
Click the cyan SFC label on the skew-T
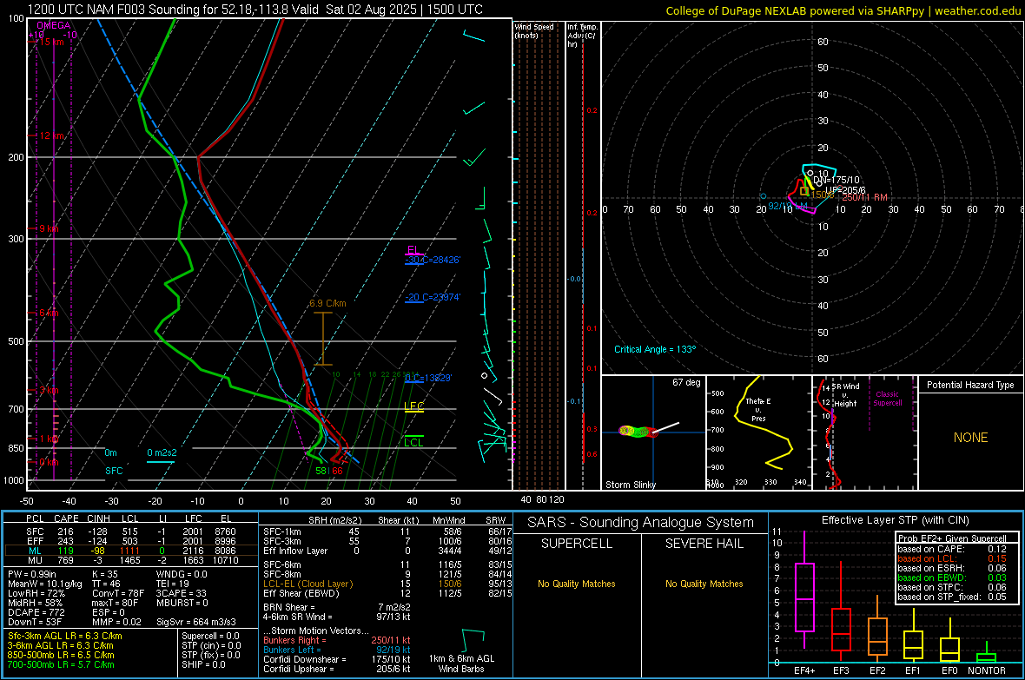pos(114,471)
